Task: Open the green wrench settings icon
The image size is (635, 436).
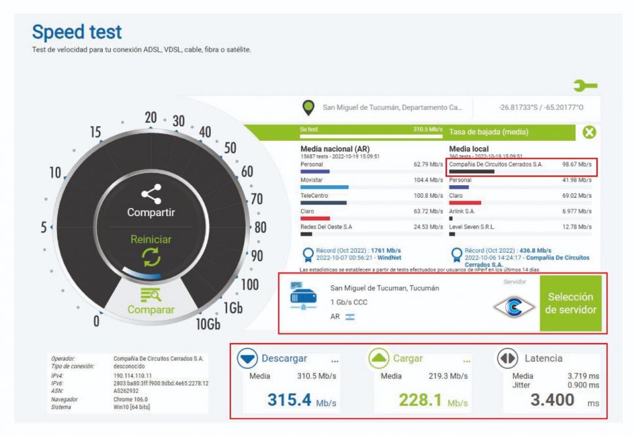Action: pyautogui.click(x=586, y=85)
